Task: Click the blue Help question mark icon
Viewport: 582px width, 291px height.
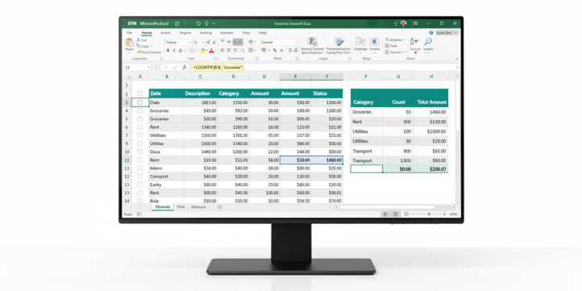Action: click(x=431, y=33)
